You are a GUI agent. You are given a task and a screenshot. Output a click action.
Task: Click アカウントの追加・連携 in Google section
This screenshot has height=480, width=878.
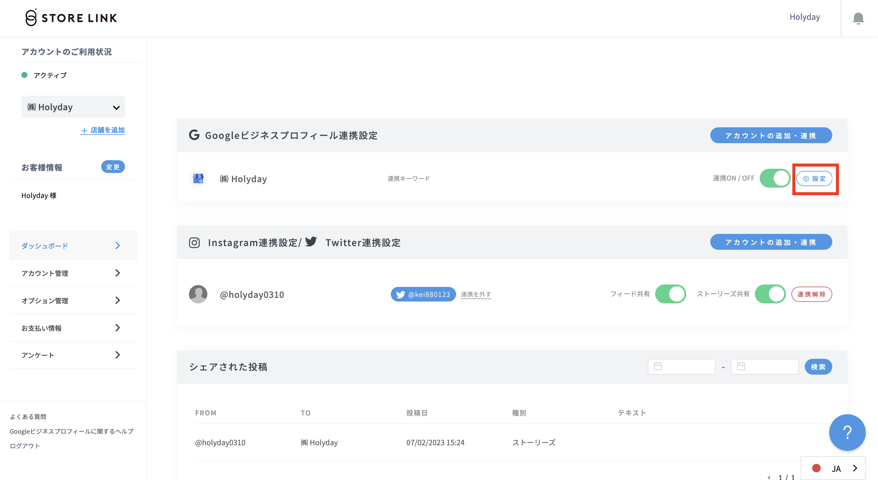771,136
